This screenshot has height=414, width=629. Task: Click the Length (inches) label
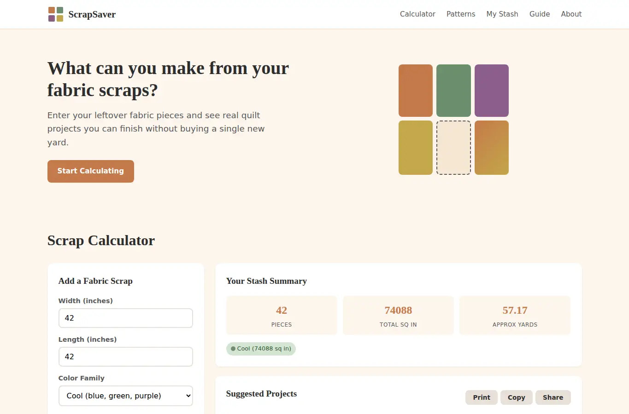[x=88, y=339]
